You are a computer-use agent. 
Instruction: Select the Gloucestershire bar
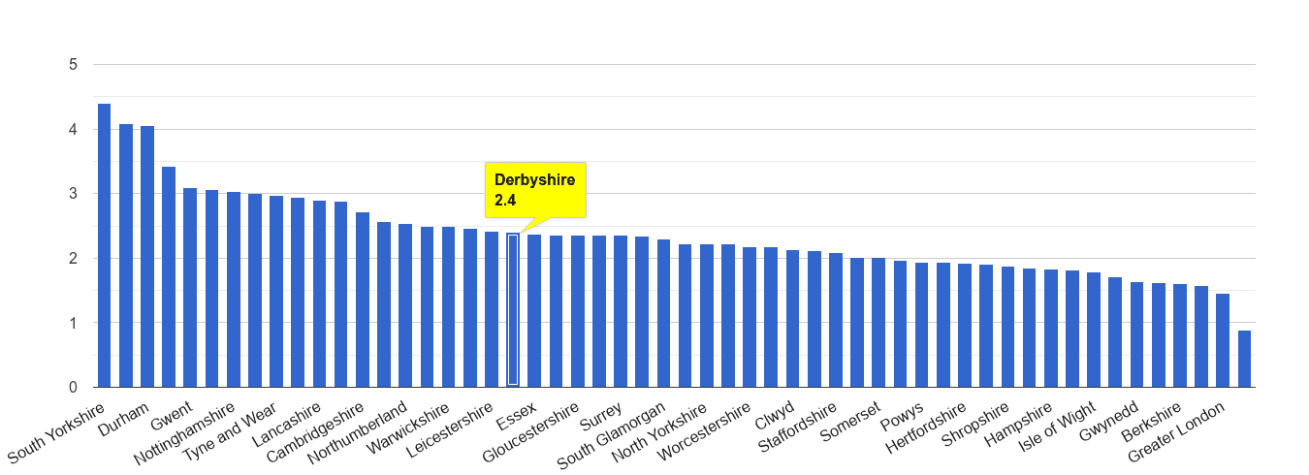577,311
